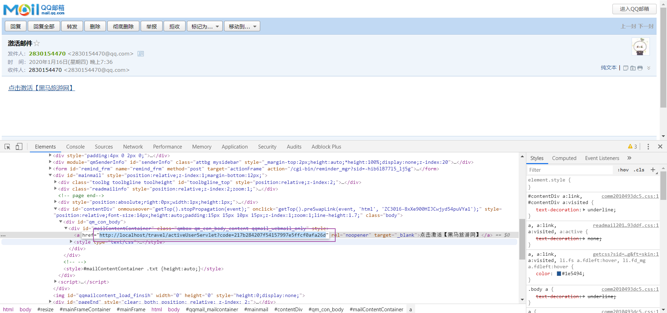Expand text-decoration underline shorthand triangle in #contentDiv rule
This screenshot has width=667, height=313.
[584, 210]
